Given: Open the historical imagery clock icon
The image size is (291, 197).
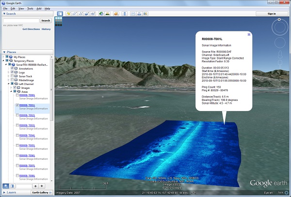Looking at the screenshot, I should (101, 14).
